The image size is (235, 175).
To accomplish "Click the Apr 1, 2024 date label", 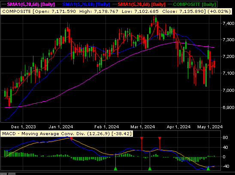I will click(x=178, y=127).
